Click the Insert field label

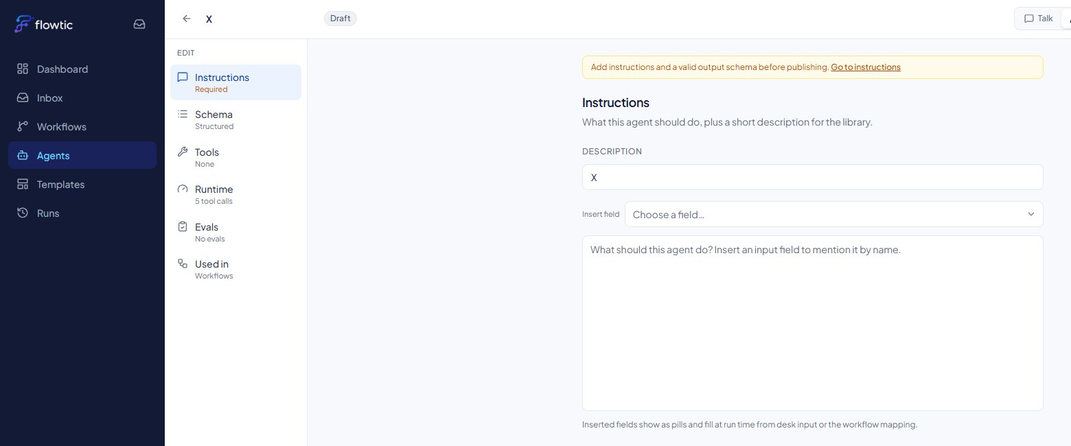601,214
